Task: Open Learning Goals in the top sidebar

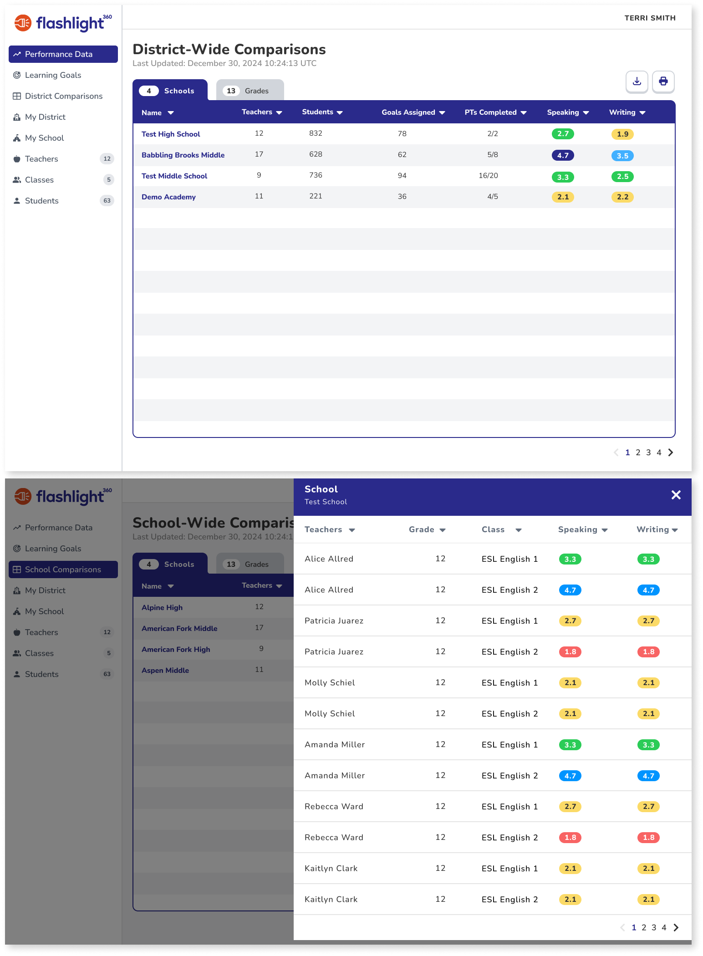Action: 63,75
